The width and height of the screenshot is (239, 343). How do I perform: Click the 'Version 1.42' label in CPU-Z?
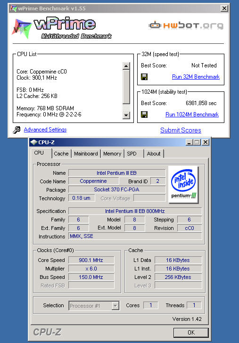pyautogui.click(x=187, y=319)
